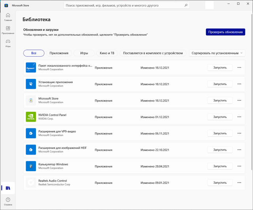Click the Microsoft Store logo in title bar

tap(6, 5)
